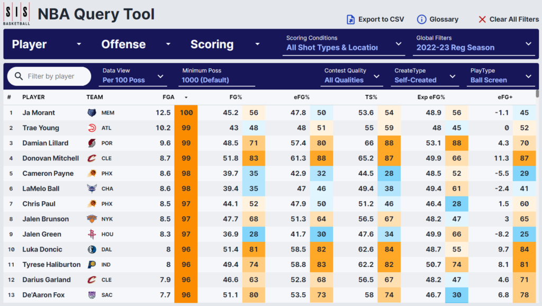Viewport: 542px width, 306px height.
Task: Click Knicks logo beside Jalen Brunson
Action: [92, 219]
